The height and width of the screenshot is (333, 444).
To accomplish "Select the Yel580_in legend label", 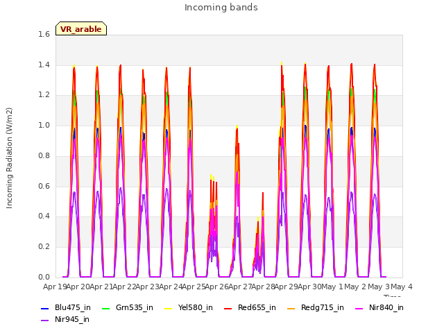I will click(196, 308).
